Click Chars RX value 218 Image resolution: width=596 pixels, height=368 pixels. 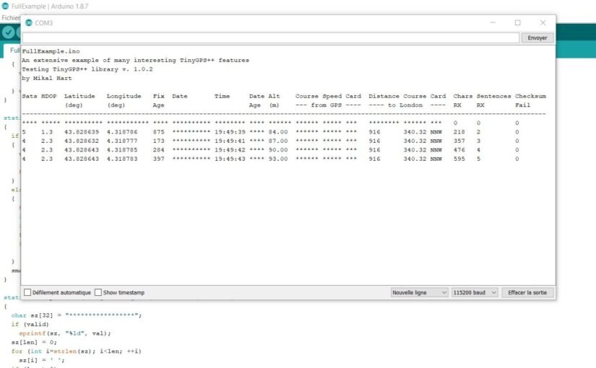pyautogui.click(x=459, y=132)
